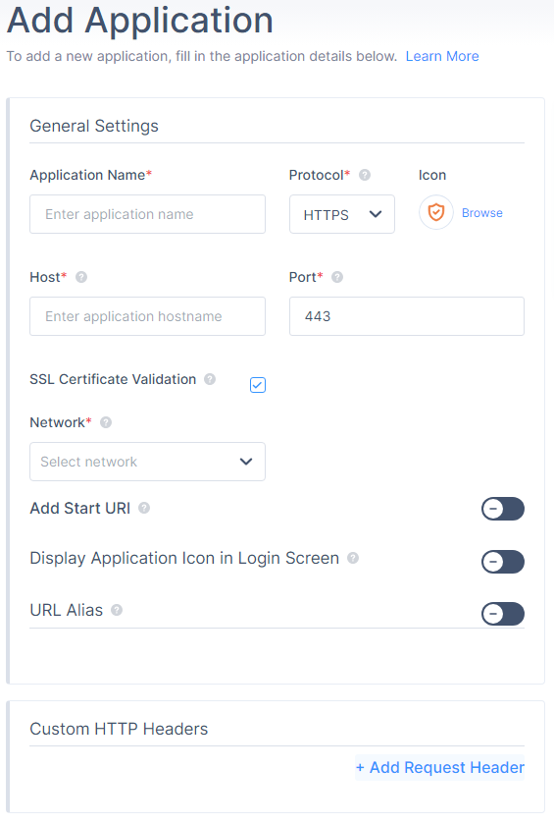Image resolution: width=554 pixels, height=824 pixels.
Task: Click the URL Alias help icon
Action: tap(117, 610)
